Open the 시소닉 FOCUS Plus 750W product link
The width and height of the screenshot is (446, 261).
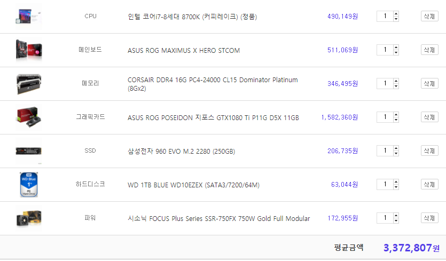point(219,218)
